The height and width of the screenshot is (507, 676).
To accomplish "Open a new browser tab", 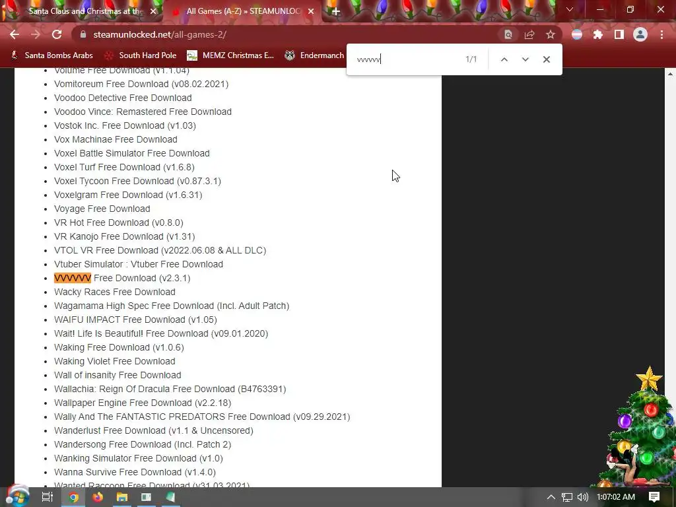I will pos(336,11).
